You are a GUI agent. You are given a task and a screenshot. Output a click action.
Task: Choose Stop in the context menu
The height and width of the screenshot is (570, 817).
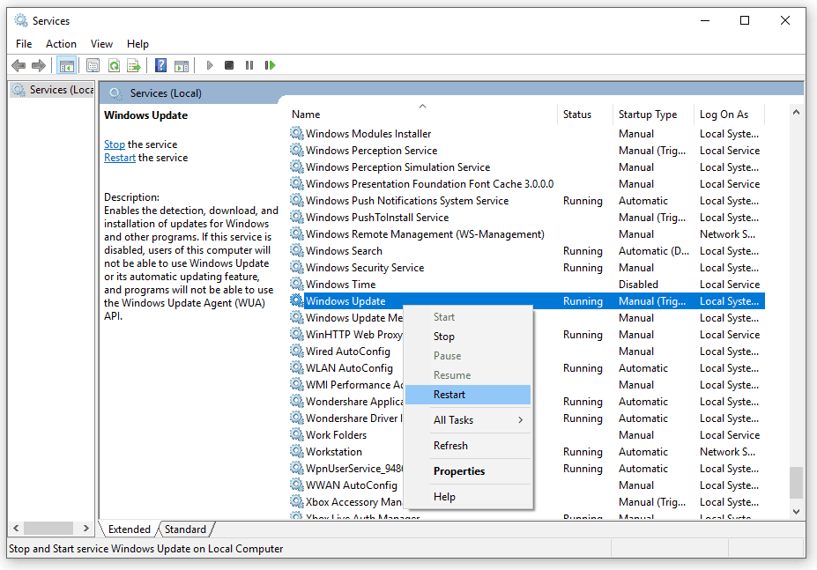coord(468,337)
